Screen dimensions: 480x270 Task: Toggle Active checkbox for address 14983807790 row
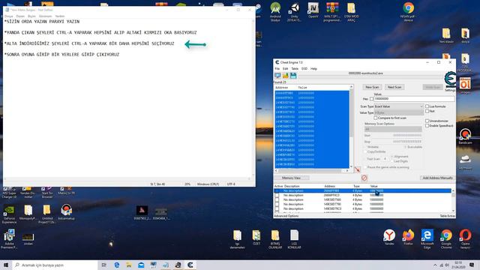(x=277, y=204)
